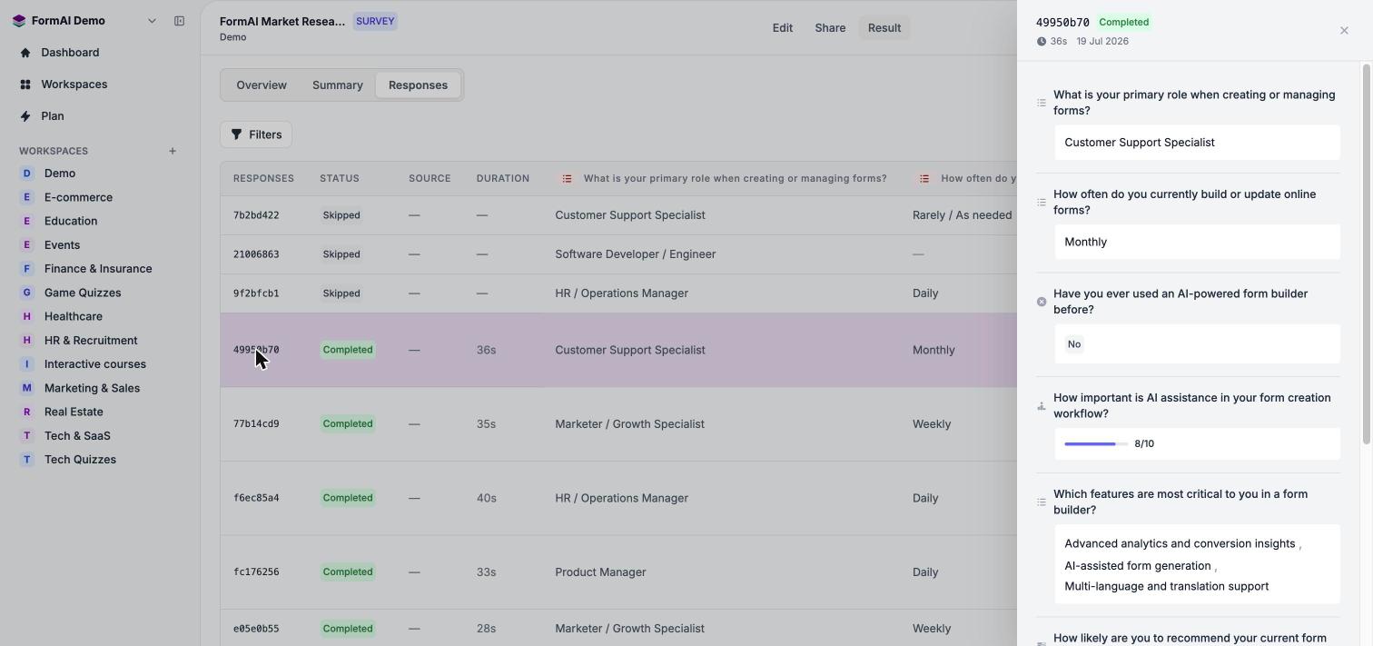Open the E-commerce workspace

(x=78, y=197)
